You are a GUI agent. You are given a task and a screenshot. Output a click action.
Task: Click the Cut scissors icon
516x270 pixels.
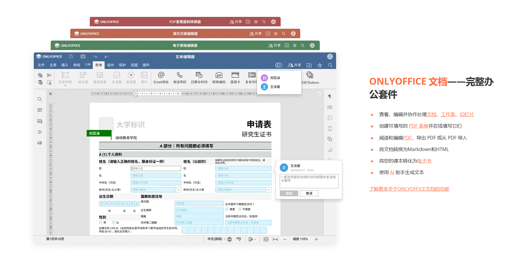click(x=49, y=75)
